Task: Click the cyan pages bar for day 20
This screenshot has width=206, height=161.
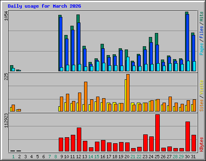Action: pos(128,64)
